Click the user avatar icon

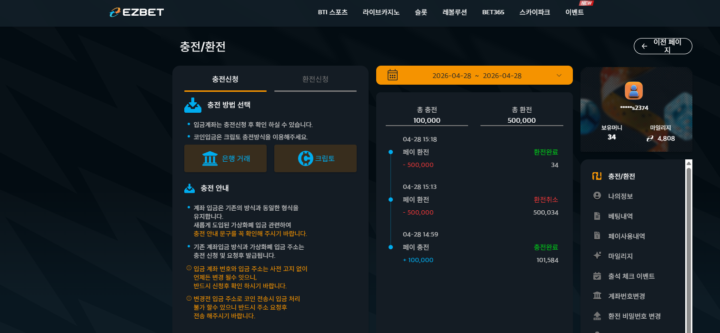coord(634,90)
